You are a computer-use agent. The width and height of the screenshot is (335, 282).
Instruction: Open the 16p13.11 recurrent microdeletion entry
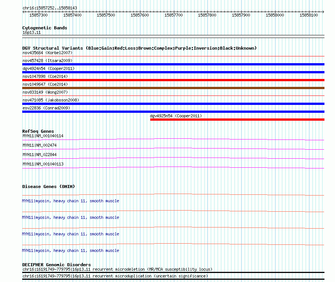[x=117, y=270]
